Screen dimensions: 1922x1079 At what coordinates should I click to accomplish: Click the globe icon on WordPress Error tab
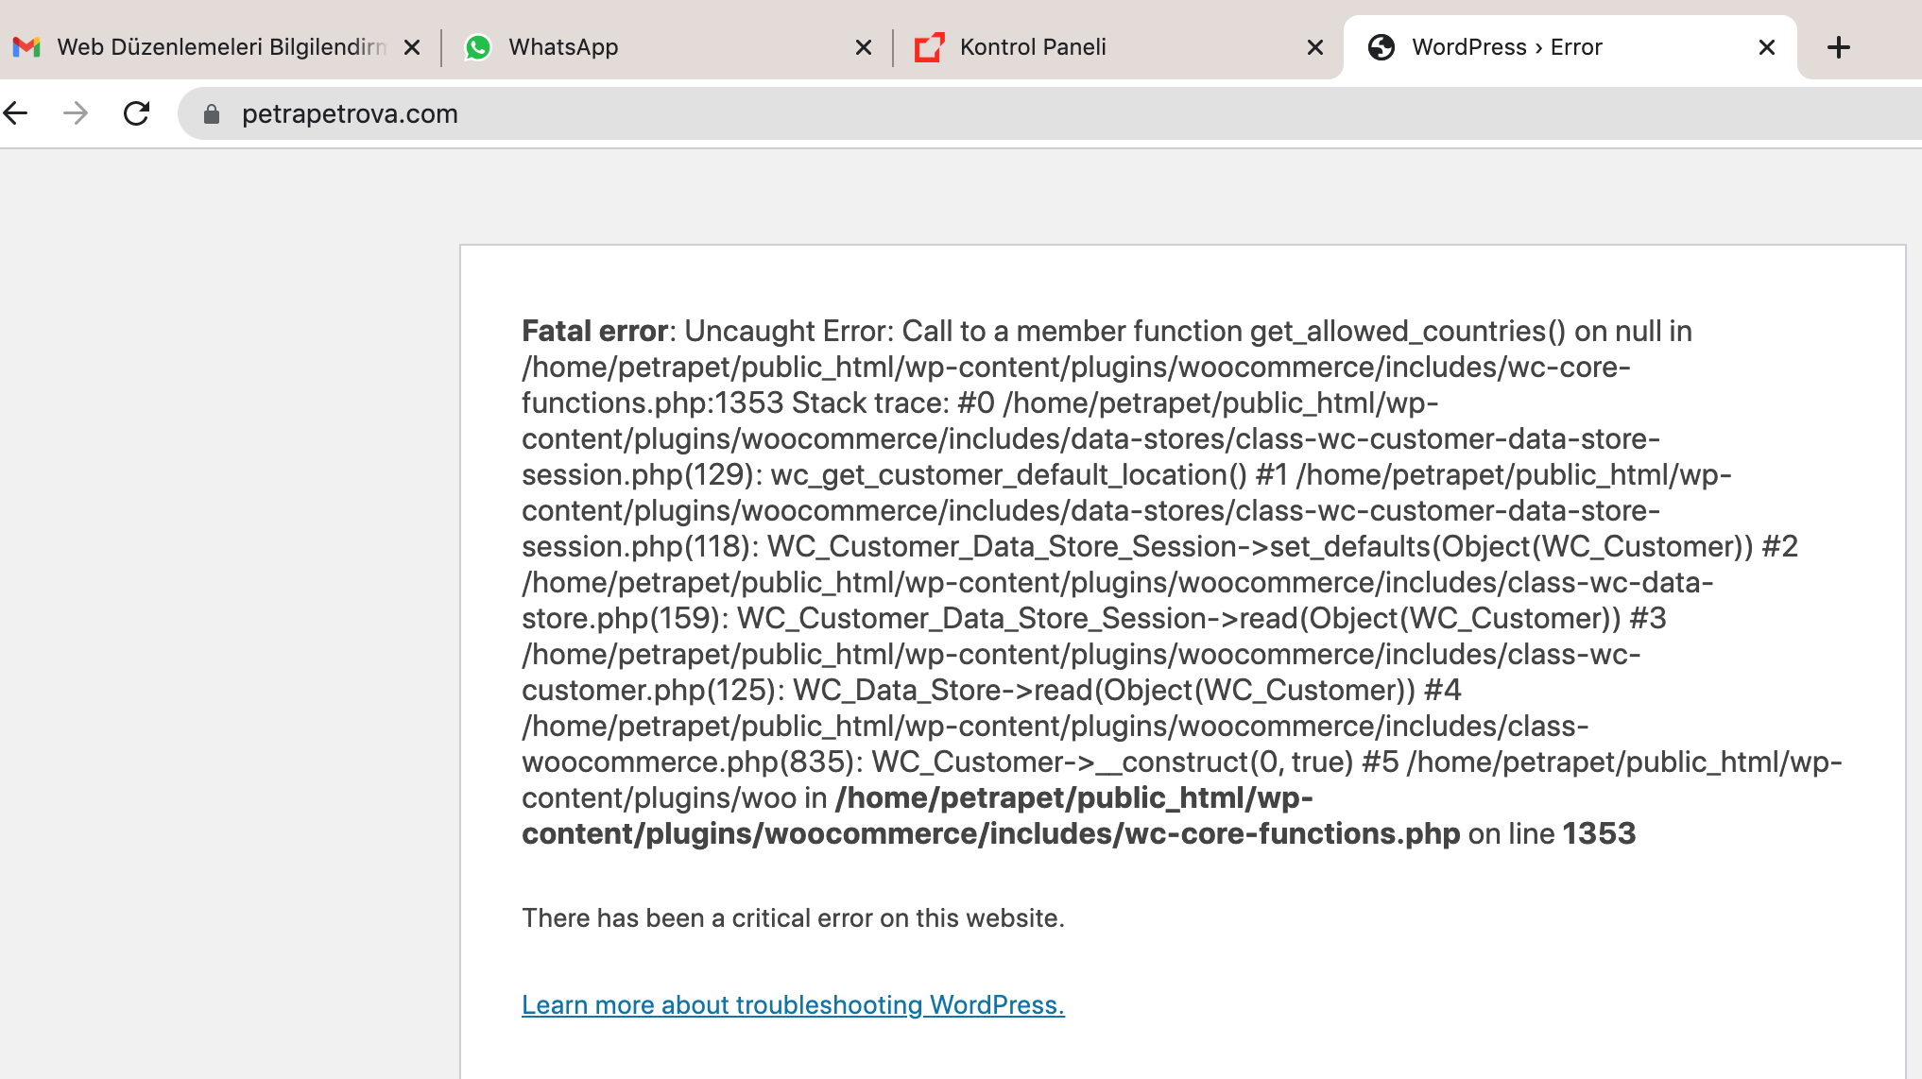[1381, 47]
